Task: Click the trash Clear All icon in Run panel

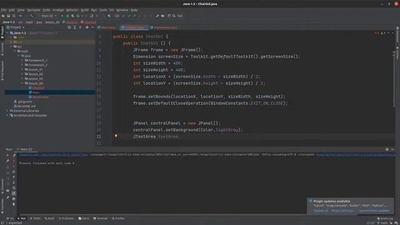Action: pos(14,204)
